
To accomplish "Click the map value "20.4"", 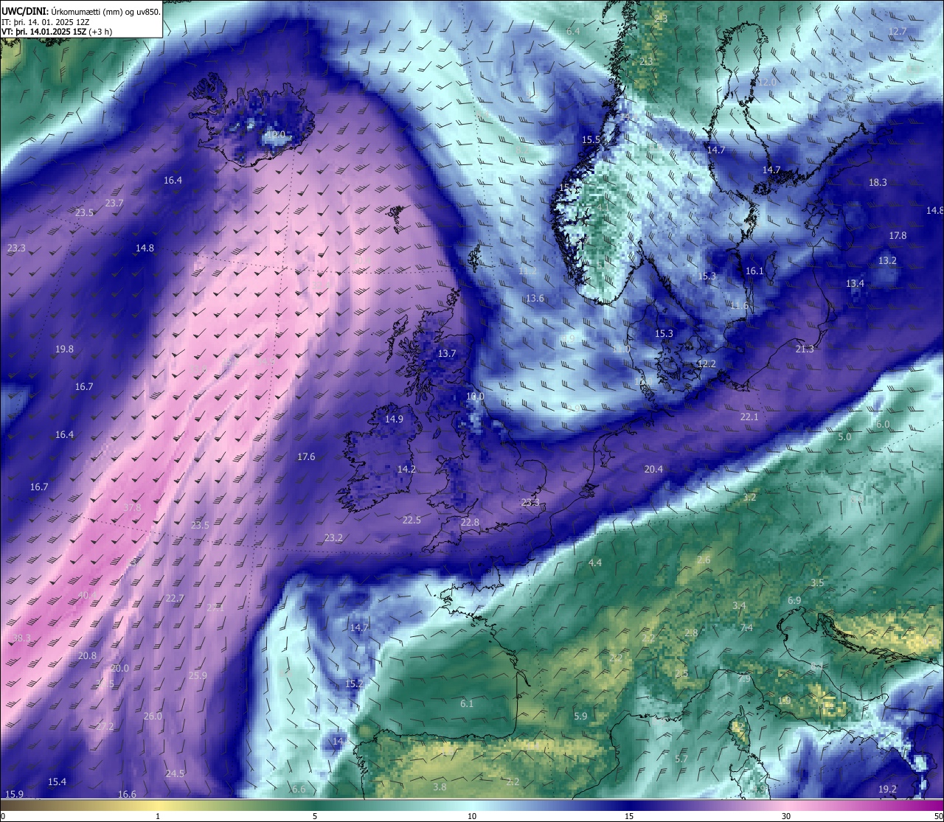I will [653, 470].
